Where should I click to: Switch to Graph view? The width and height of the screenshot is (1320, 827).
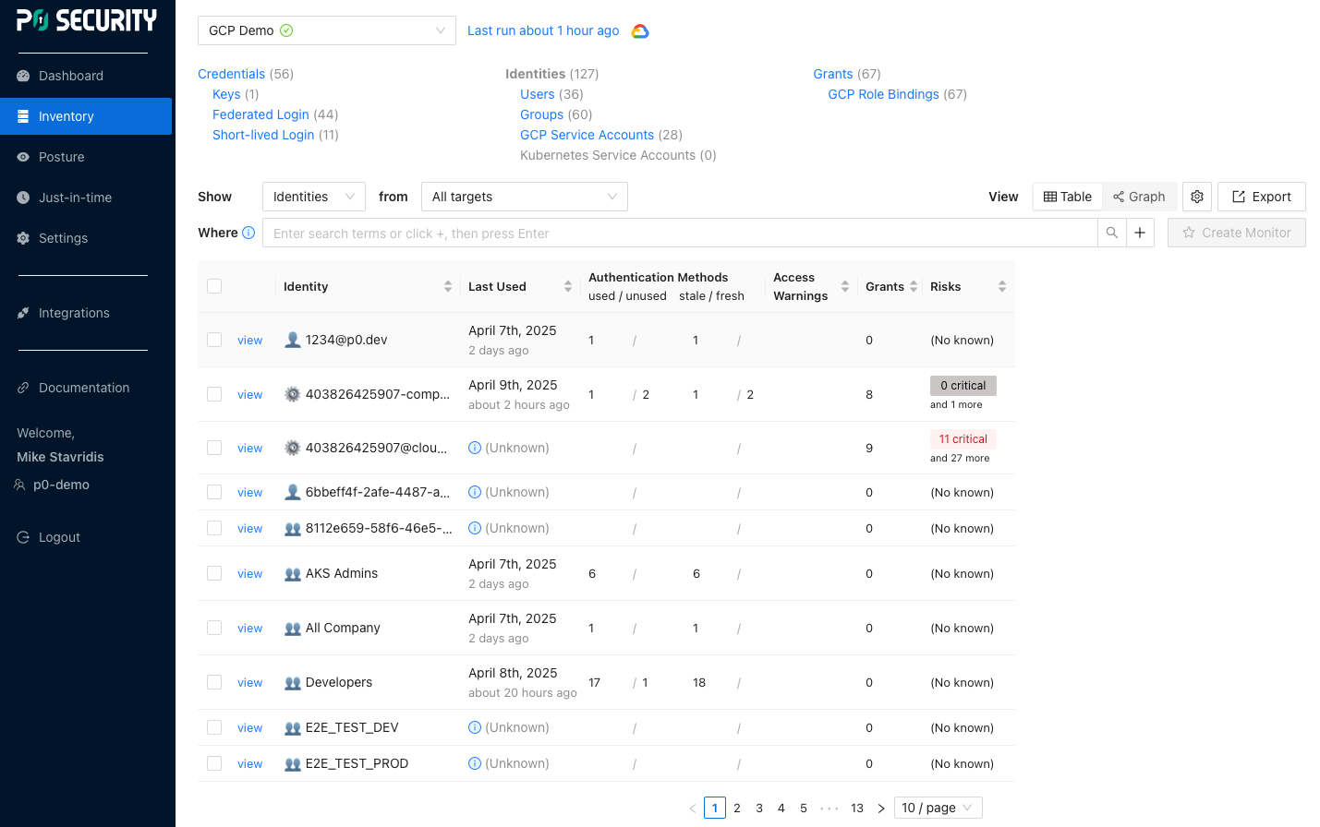[x=1139, y=197]
